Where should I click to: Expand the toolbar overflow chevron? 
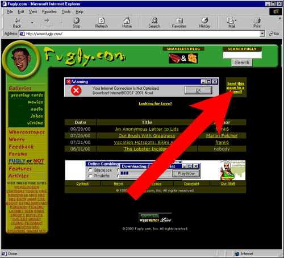[x=280, y=19]
